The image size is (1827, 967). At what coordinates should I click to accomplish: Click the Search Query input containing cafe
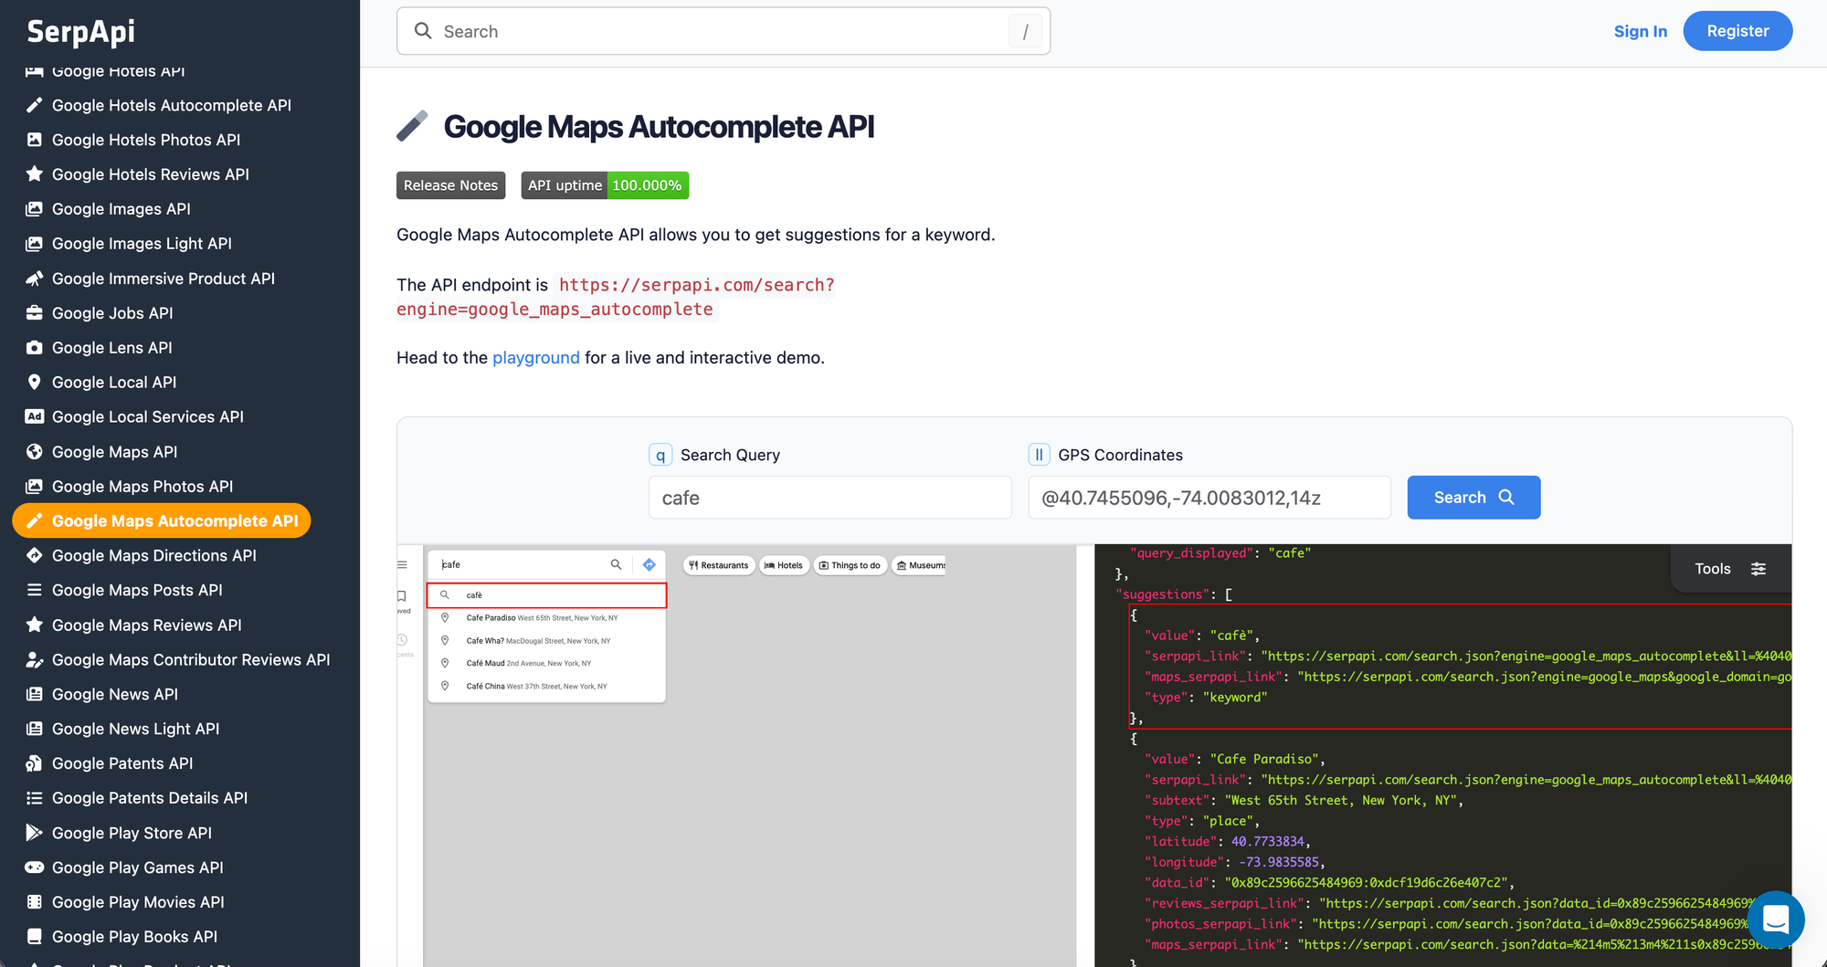[830, 498]
